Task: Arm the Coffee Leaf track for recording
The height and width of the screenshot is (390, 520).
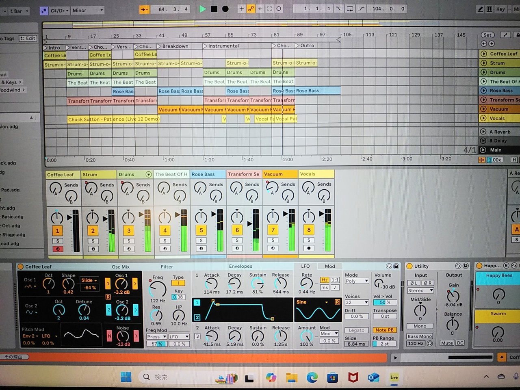Action: 57,249
